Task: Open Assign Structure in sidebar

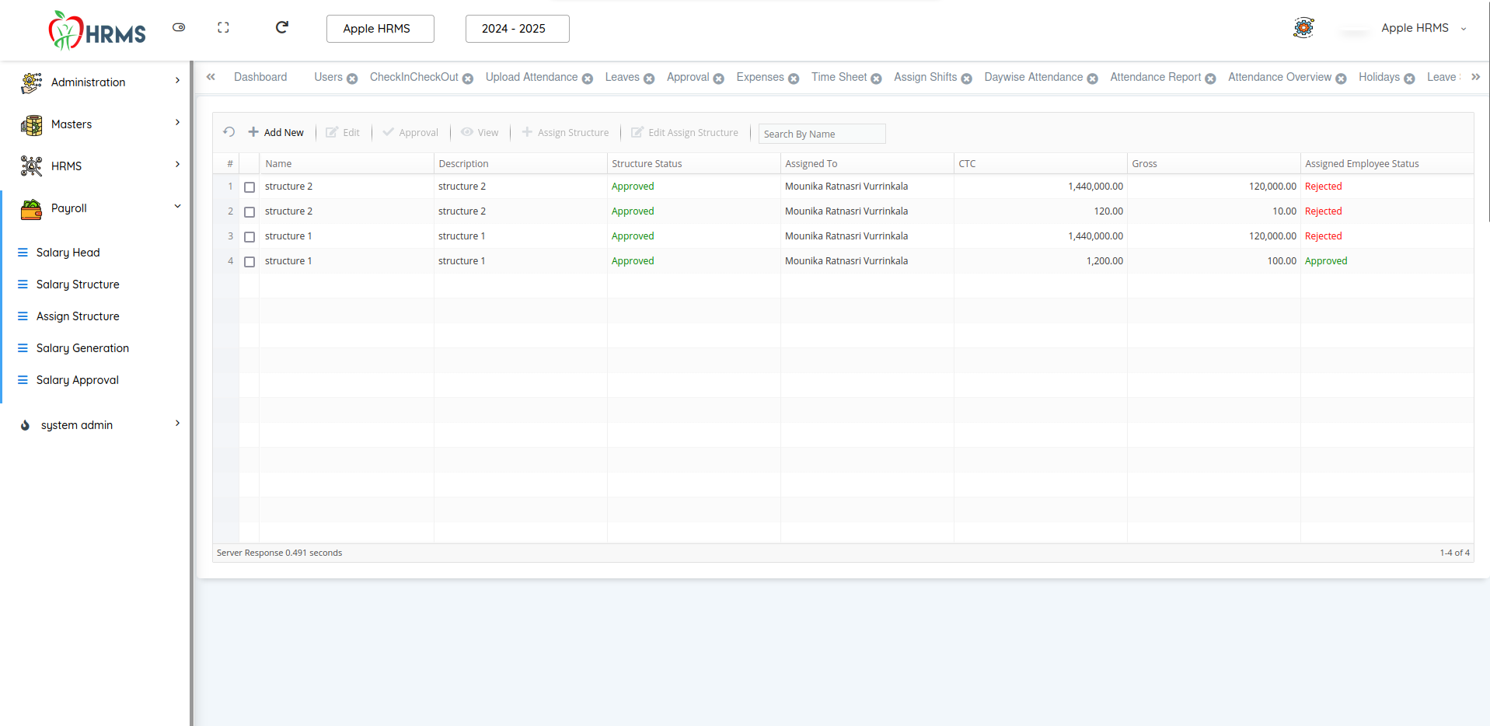Action: point(78,316)
